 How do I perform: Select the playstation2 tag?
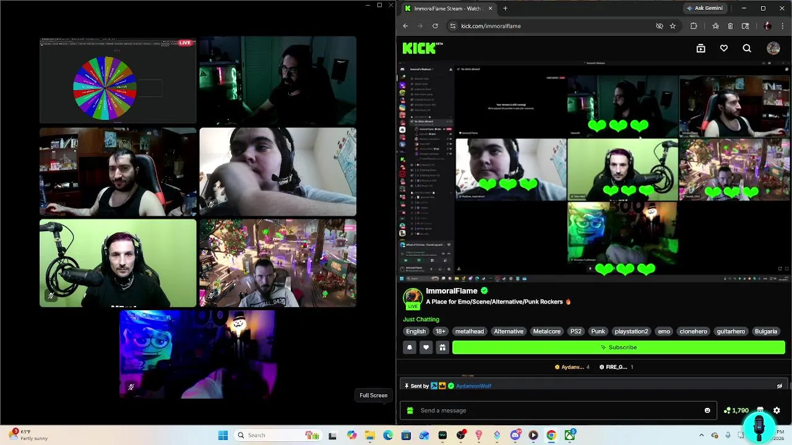click(631, 331)
